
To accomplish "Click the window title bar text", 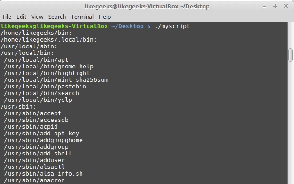I will [x=146, y=7].
